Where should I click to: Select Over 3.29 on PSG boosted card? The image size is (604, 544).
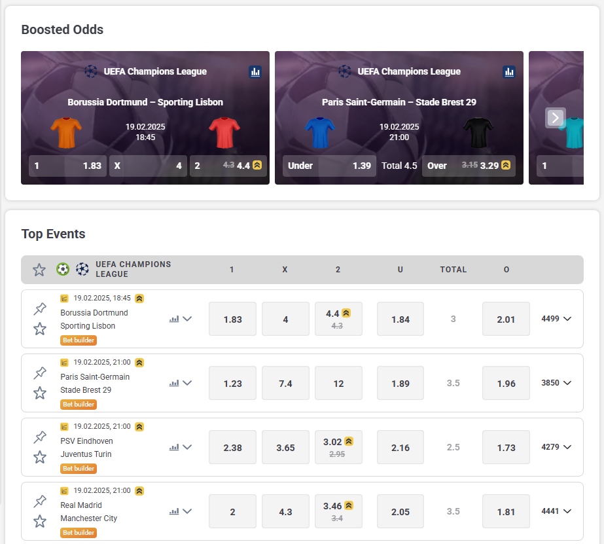[x=469, y=166]
